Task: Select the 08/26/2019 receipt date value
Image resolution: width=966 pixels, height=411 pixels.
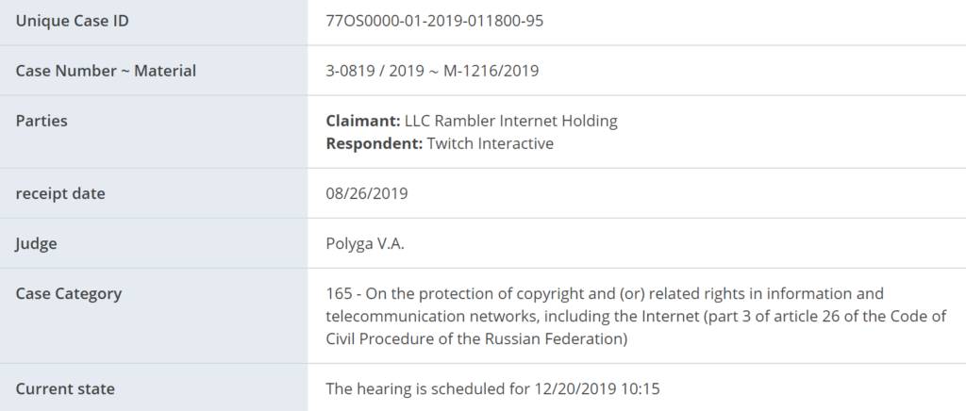Action: click(367, 193)
